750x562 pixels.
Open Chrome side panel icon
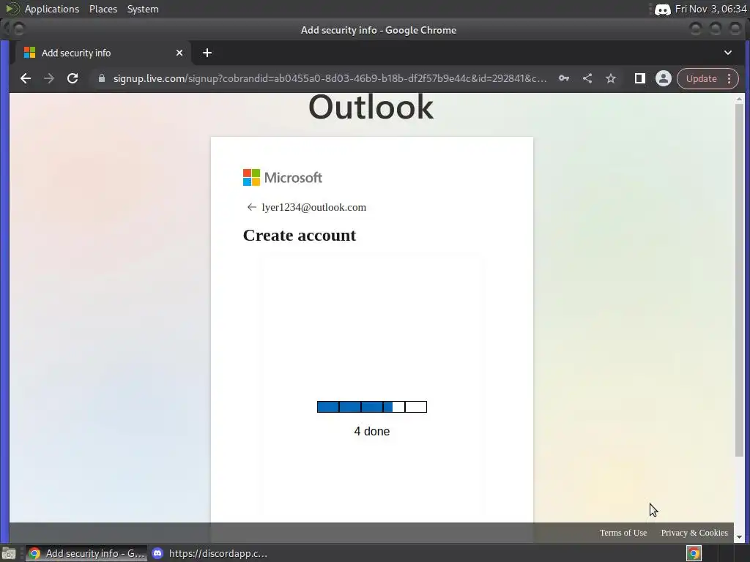click(640, 78)
